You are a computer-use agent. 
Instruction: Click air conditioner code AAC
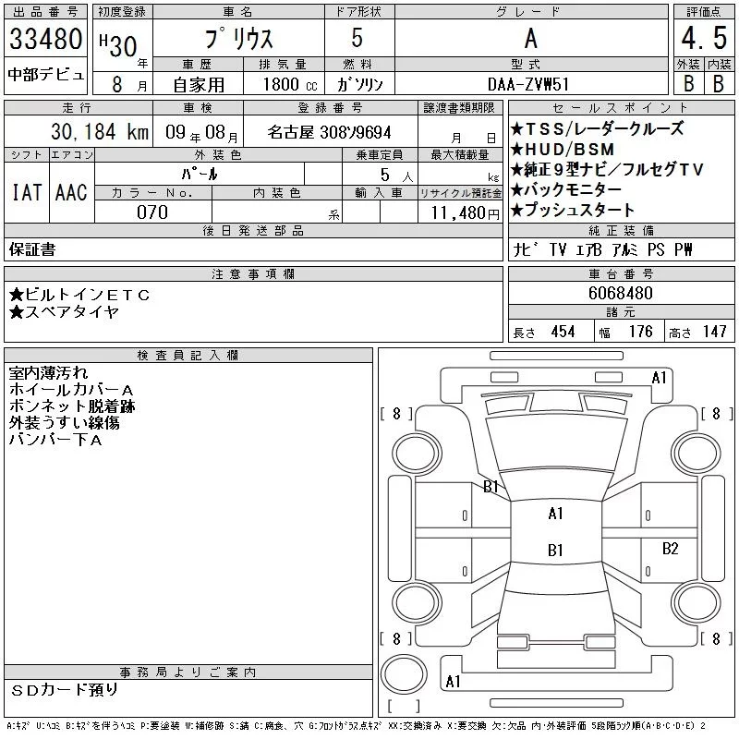[71, 192]
